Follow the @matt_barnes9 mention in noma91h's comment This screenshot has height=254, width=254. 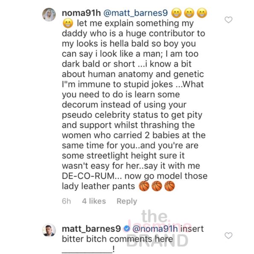[136, 13]
